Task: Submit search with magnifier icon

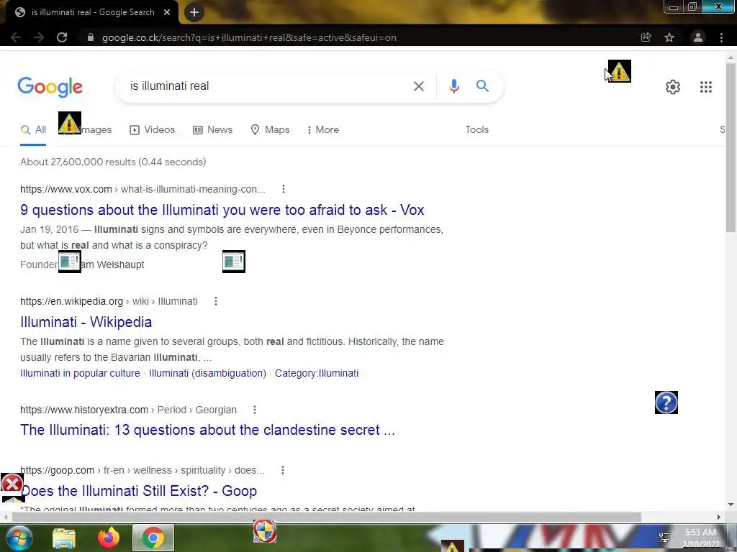Action: [482, 86]
